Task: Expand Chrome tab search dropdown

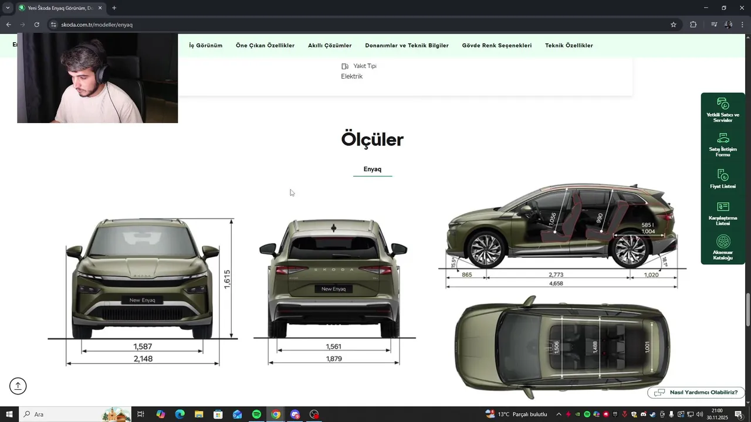Action: pos(8,8)
